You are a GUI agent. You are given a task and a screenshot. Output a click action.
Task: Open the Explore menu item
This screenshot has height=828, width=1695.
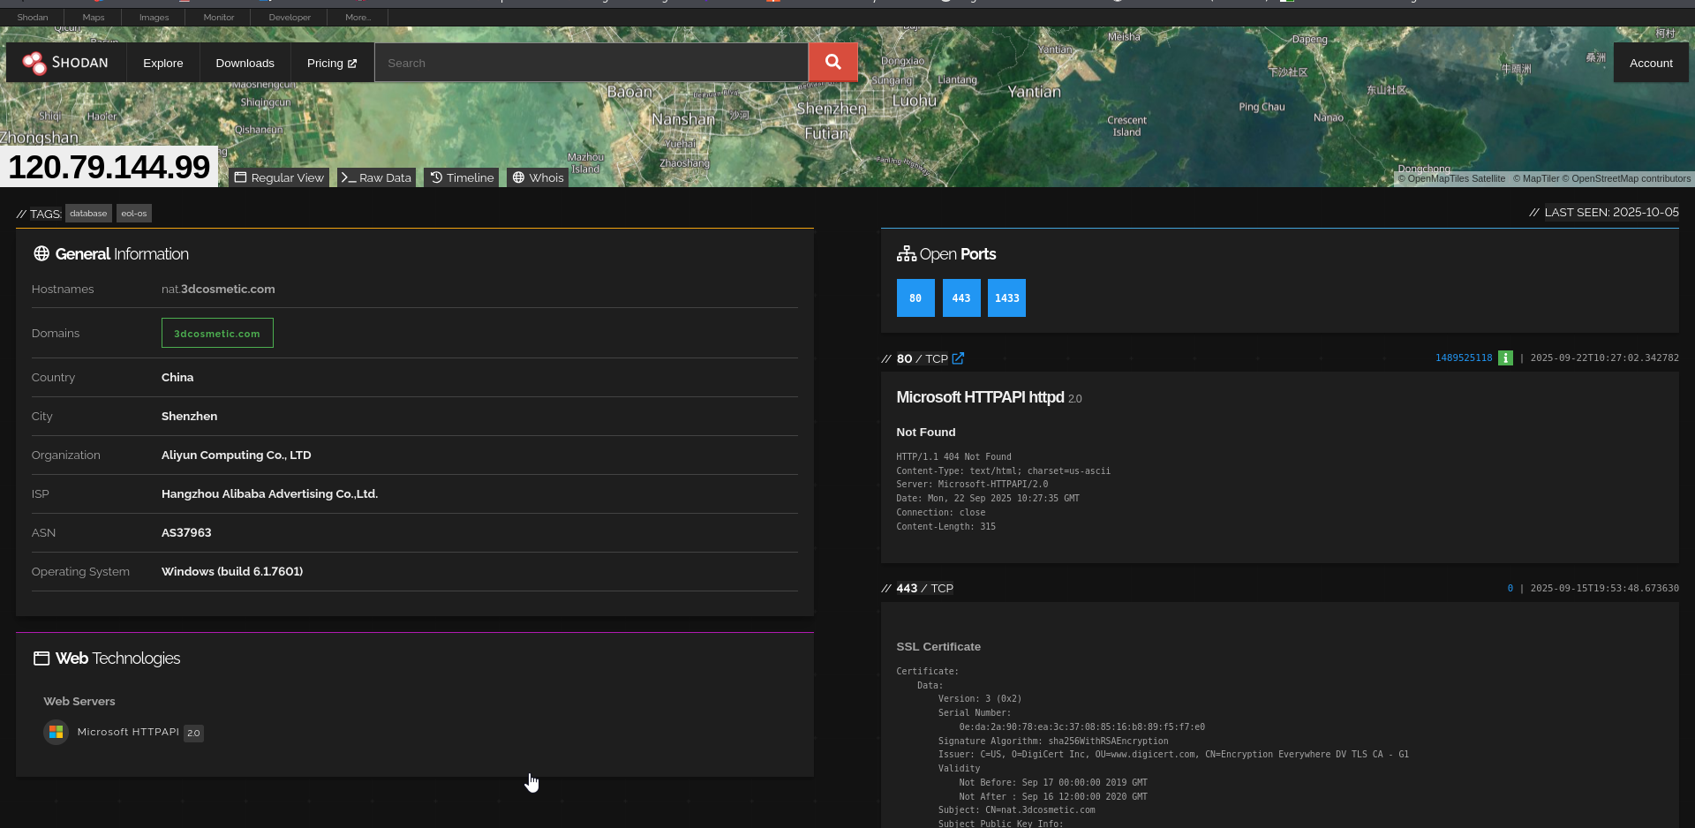163,63
